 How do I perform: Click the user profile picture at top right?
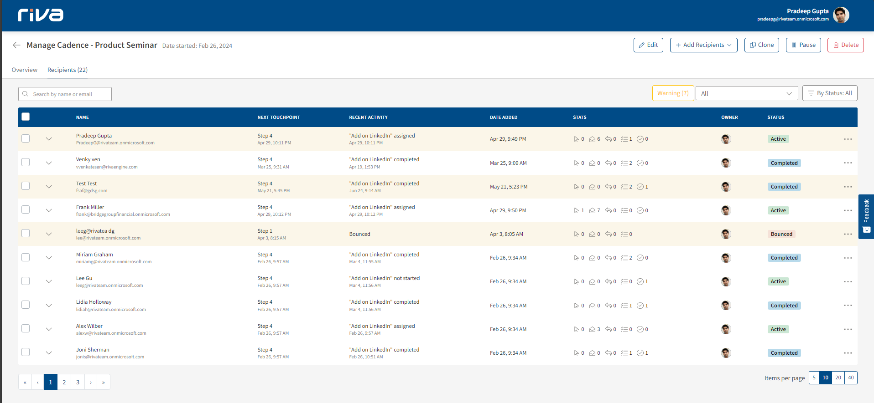841,15
